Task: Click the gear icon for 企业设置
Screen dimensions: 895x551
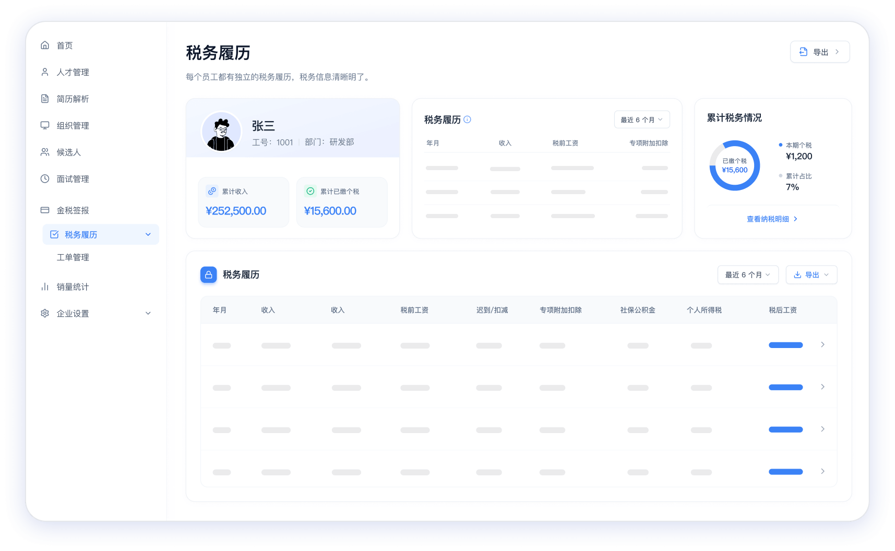Action: tap(45, 313)
